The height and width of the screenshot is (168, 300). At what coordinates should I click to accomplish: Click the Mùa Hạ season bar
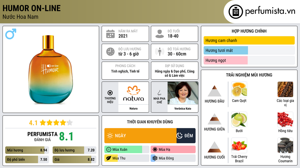click(173, 150)
